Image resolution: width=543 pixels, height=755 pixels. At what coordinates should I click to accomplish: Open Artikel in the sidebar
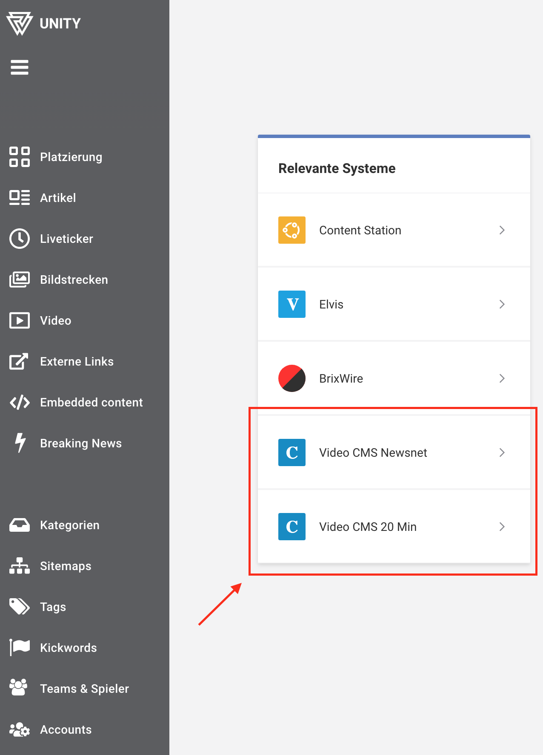58,198
